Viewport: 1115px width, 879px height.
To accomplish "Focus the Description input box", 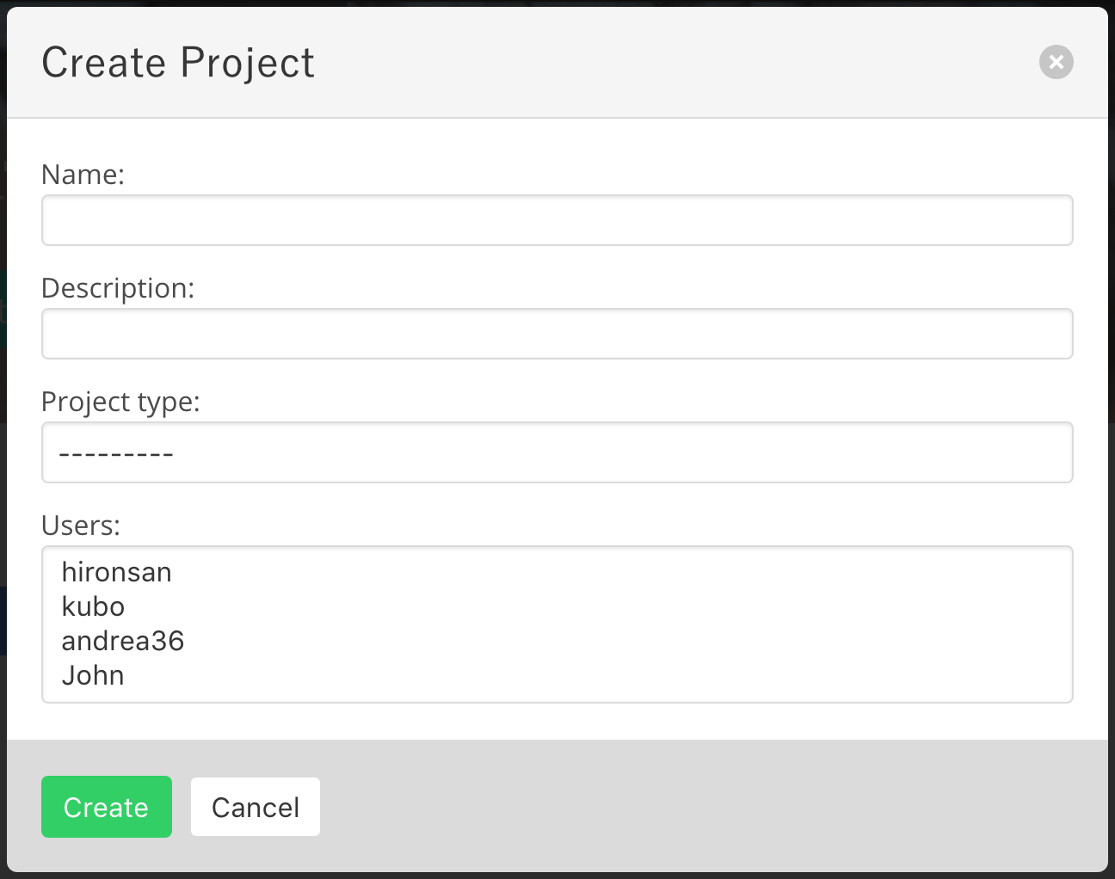I will (557, 334).
